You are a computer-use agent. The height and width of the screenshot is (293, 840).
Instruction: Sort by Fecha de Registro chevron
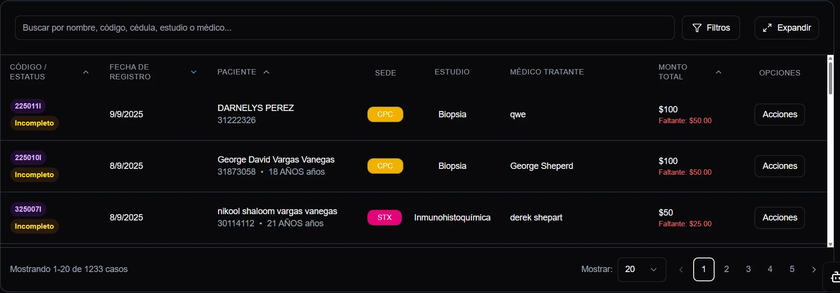point(194,72)
